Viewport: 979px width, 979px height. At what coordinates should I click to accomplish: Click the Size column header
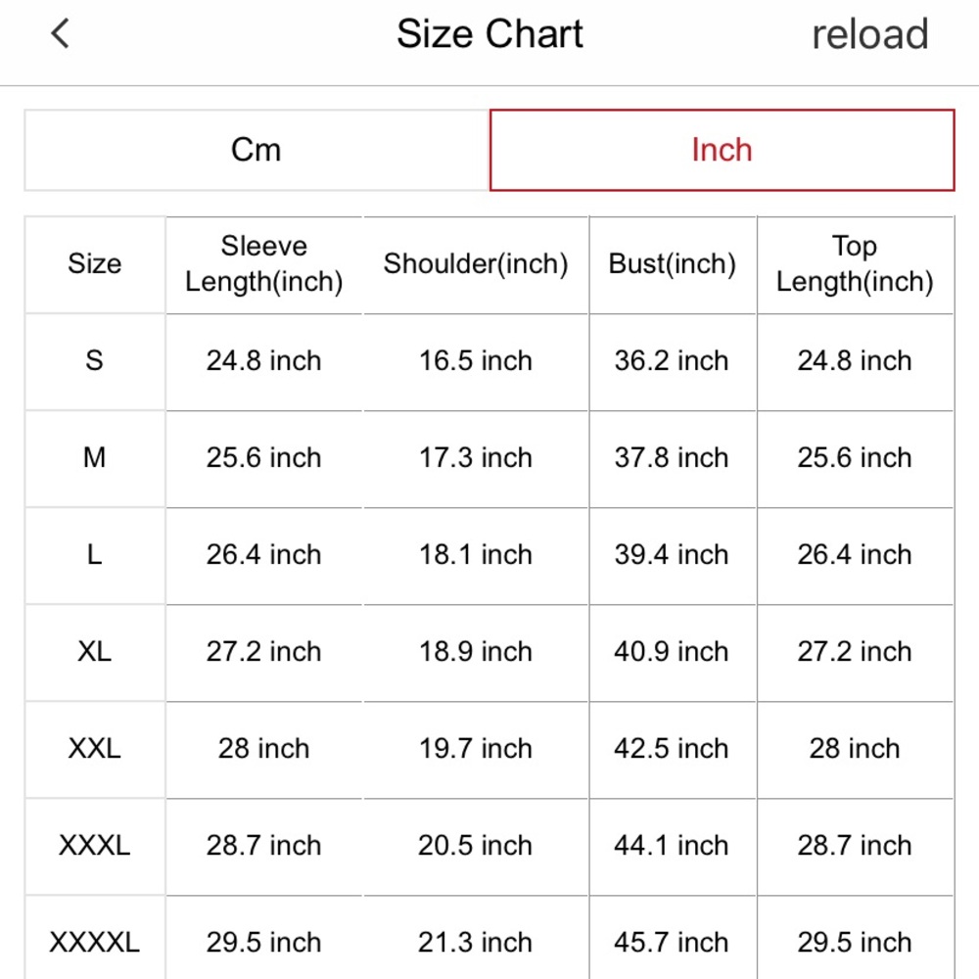point(95,264)
